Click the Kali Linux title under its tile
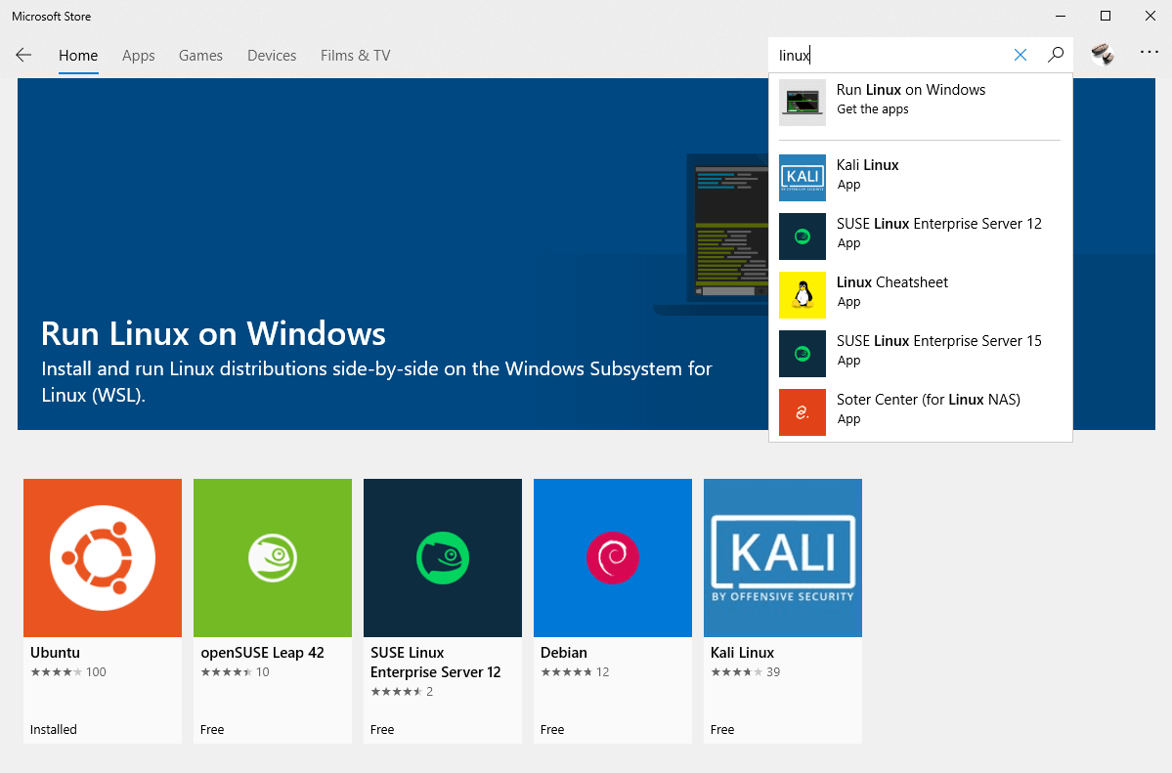This screenshot has width=1172, height=773. [742, 653]
